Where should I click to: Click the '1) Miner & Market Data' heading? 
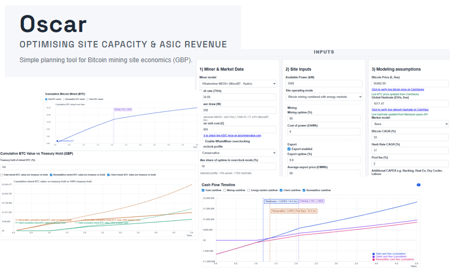[x=222, y=69]
